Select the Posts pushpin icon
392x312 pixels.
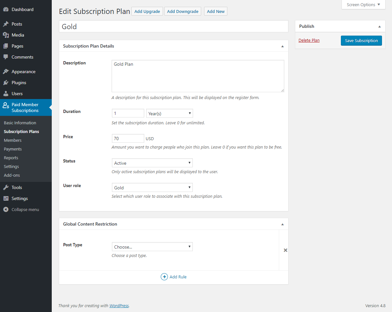[x=7, y=24]
